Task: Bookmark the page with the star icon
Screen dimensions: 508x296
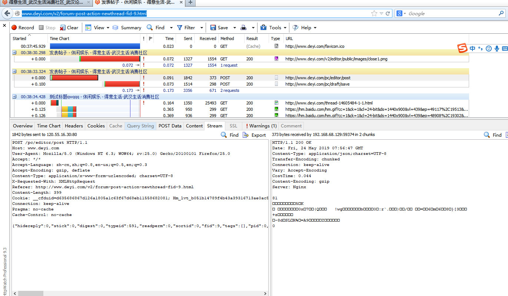Action: tap(374, 13)
